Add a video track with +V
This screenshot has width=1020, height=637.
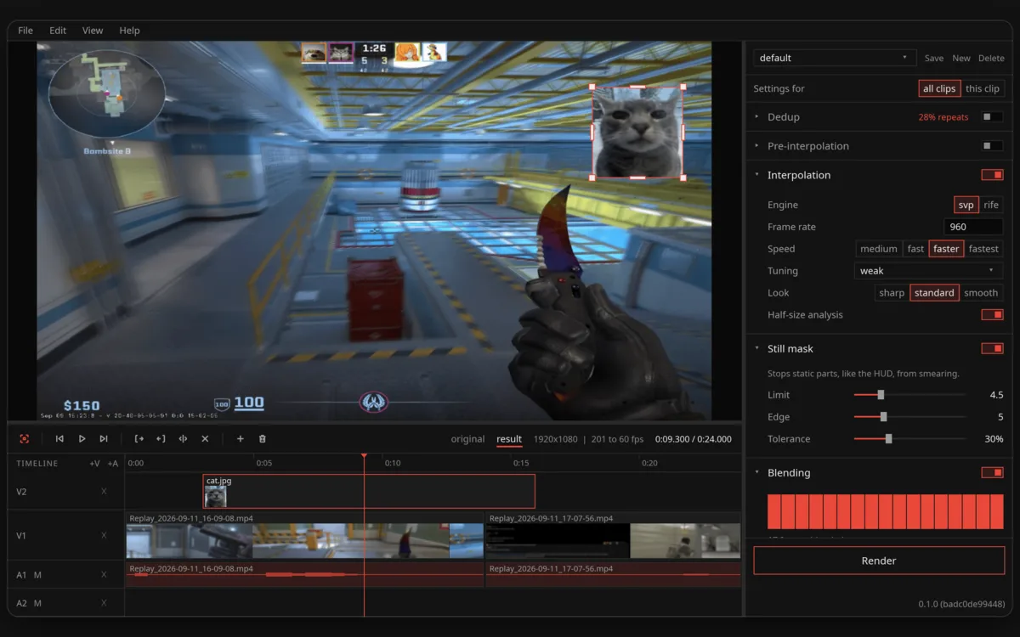[94, 464]
